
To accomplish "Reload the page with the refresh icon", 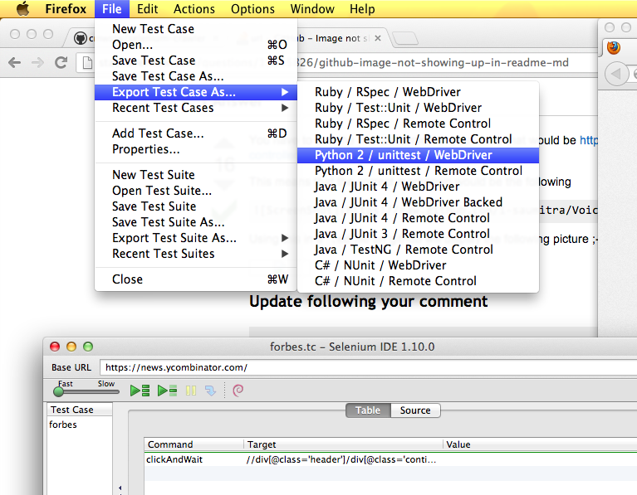I will 61,62.
